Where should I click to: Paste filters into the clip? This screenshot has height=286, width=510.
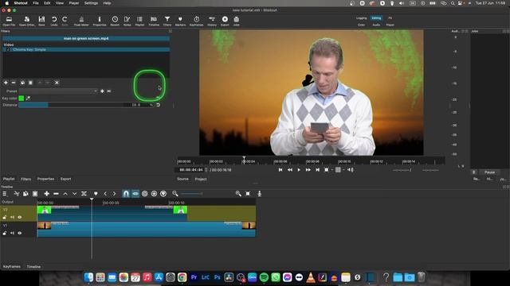tap(30, 83)
